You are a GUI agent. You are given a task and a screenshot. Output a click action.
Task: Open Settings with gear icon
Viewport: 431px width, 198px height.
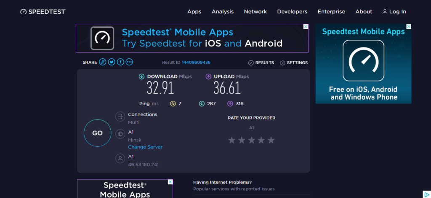(294, 63)
